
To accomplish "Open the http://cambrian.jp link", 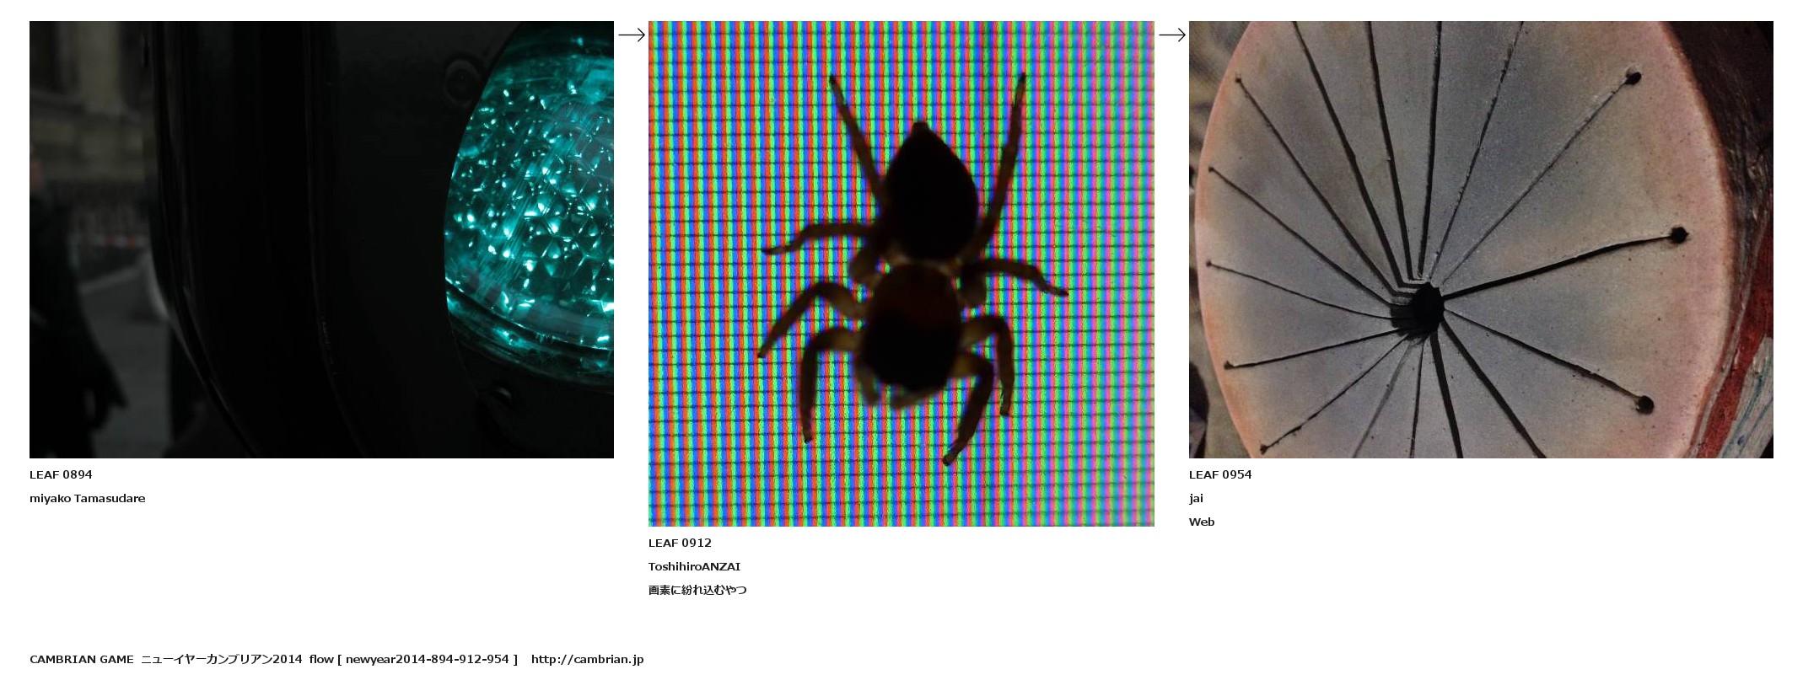I will [x=587, y=659].
